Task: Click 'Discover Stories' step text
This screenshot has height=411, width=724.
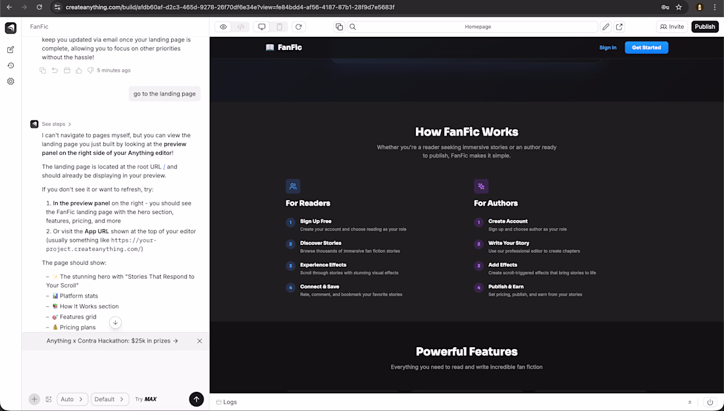Action: [321, 243]
